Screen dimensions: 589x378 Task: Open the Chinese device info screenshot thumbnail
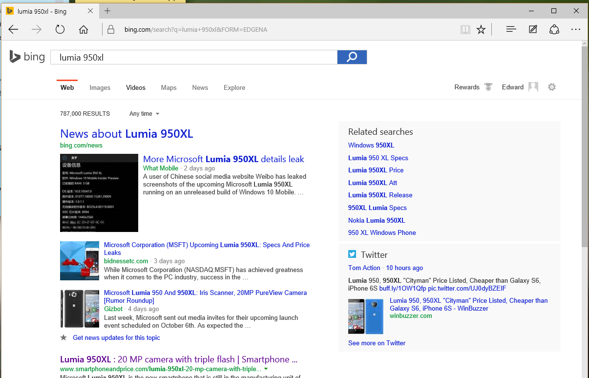(99, 192)
